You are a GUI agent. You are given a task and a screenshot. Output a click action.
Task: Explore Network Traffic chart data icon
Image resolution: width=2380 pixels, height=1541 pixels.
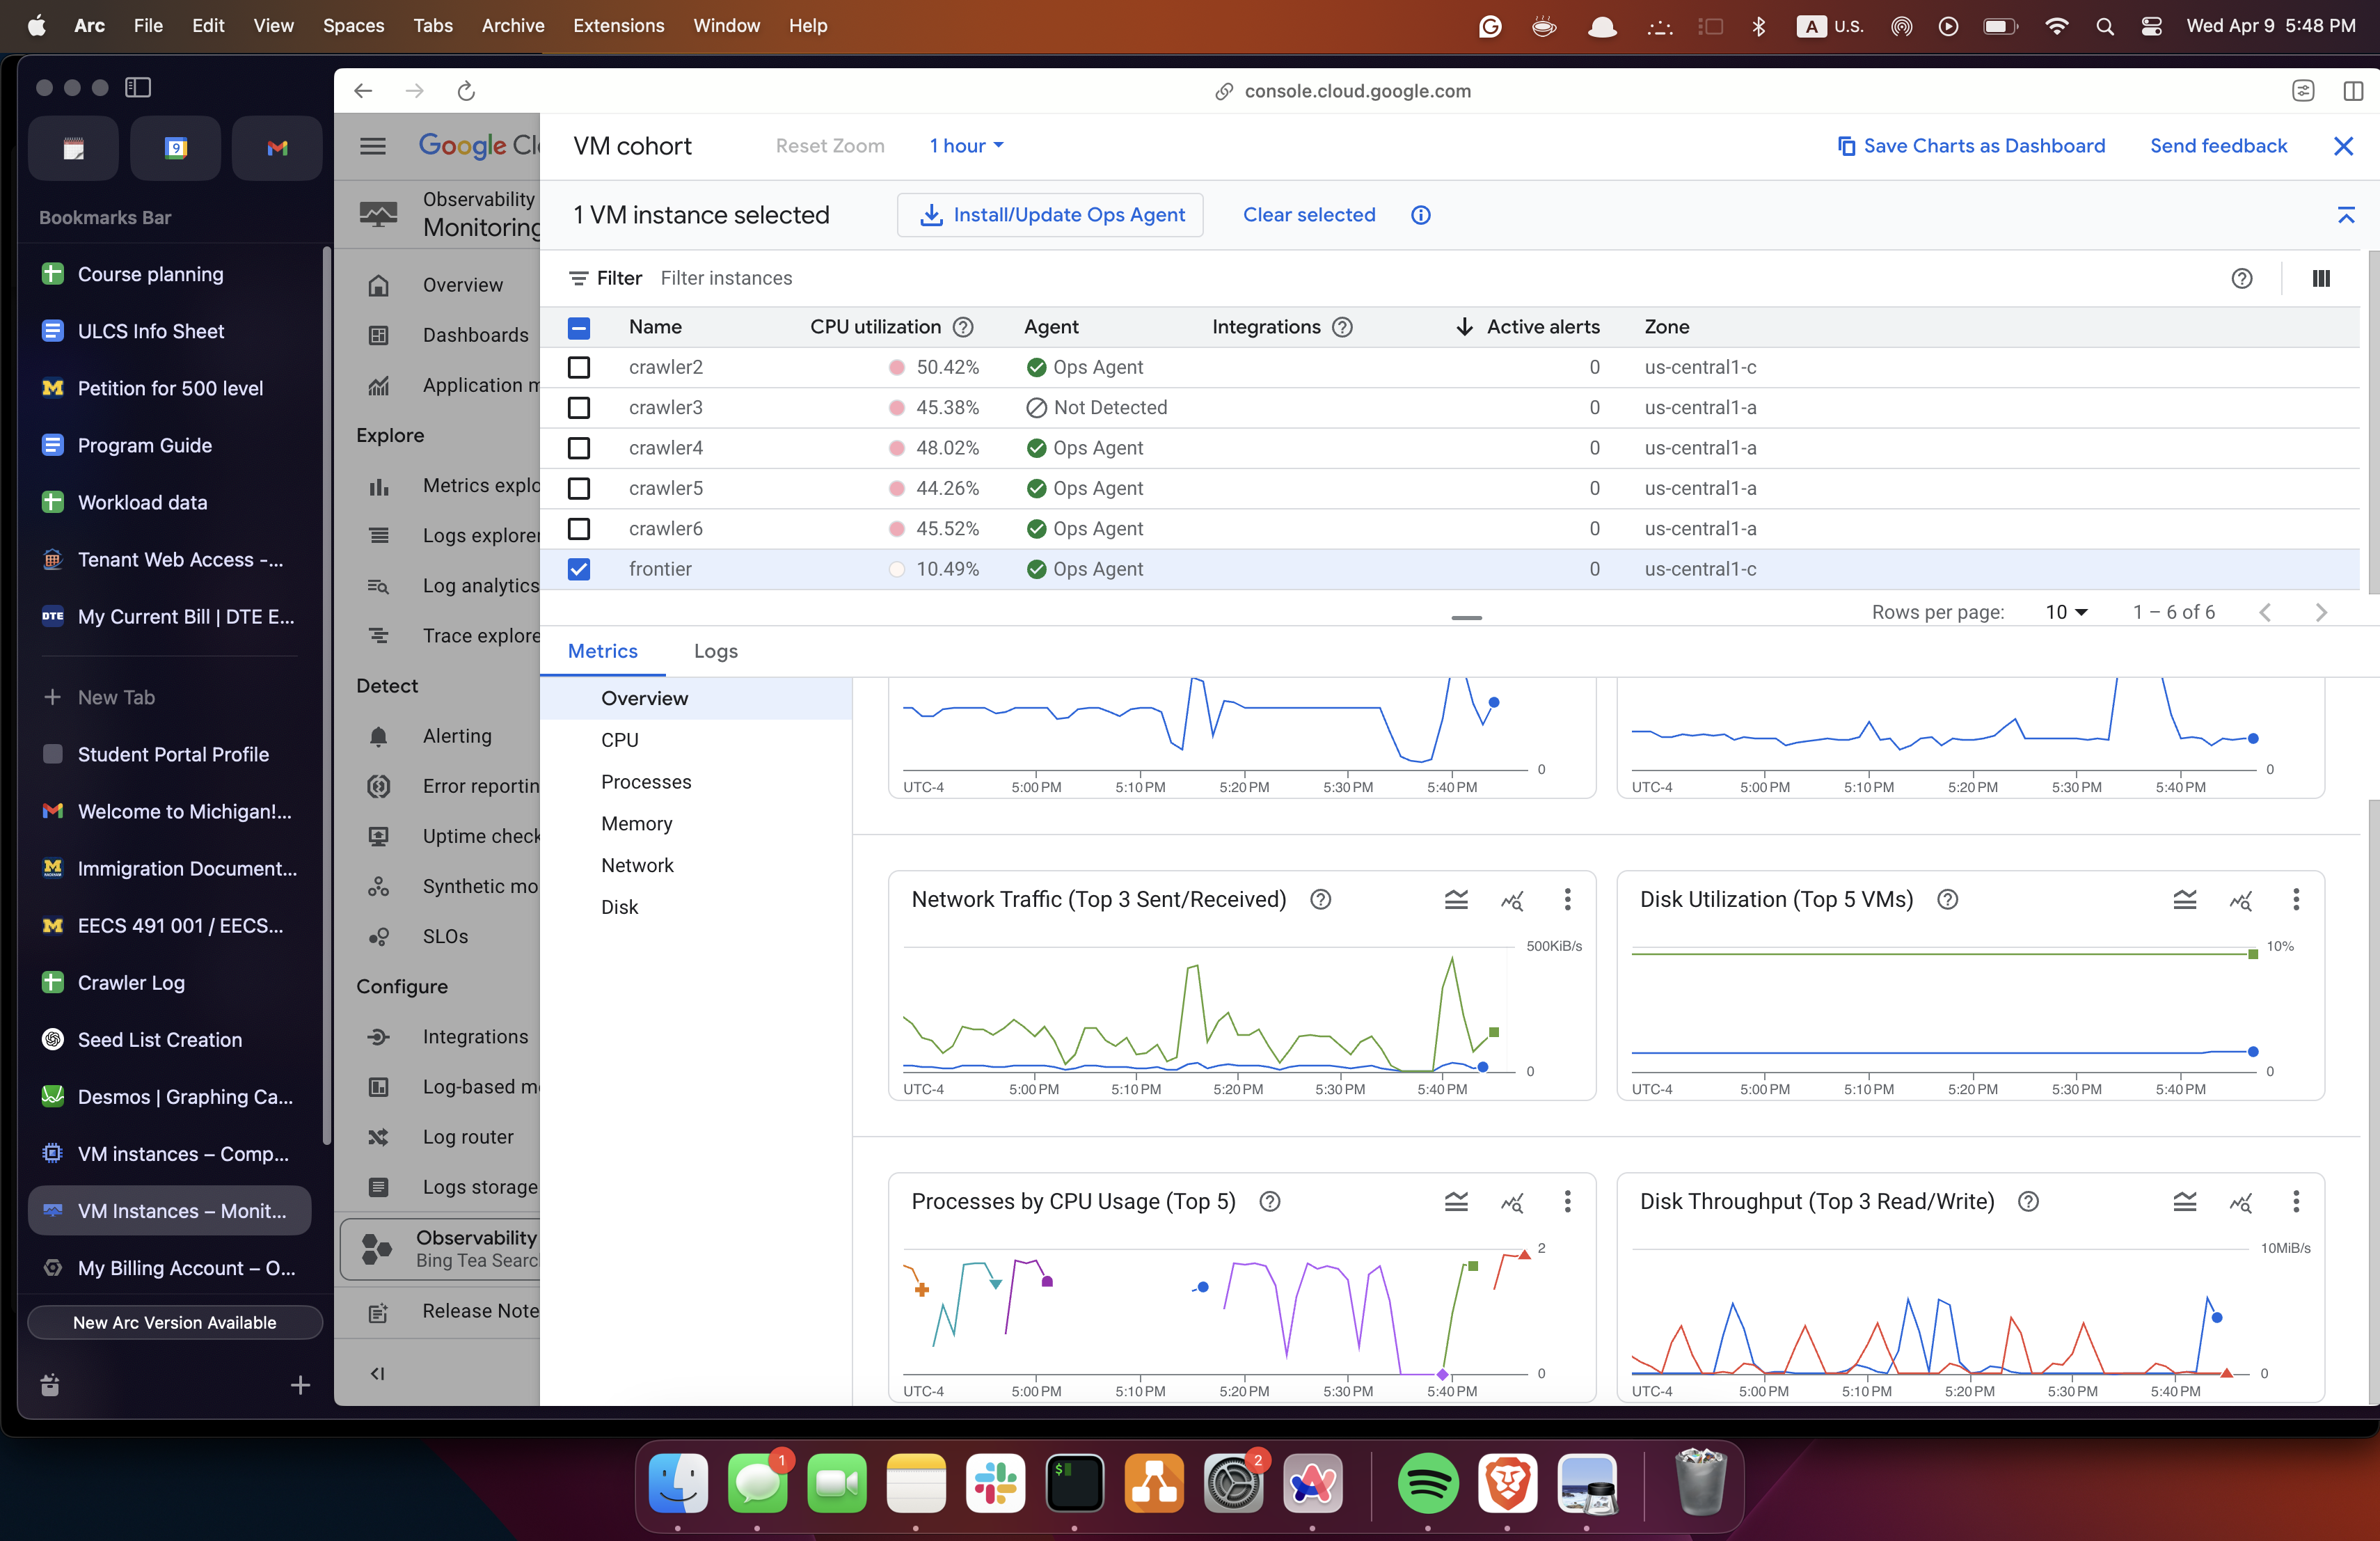pos(1512,899)
